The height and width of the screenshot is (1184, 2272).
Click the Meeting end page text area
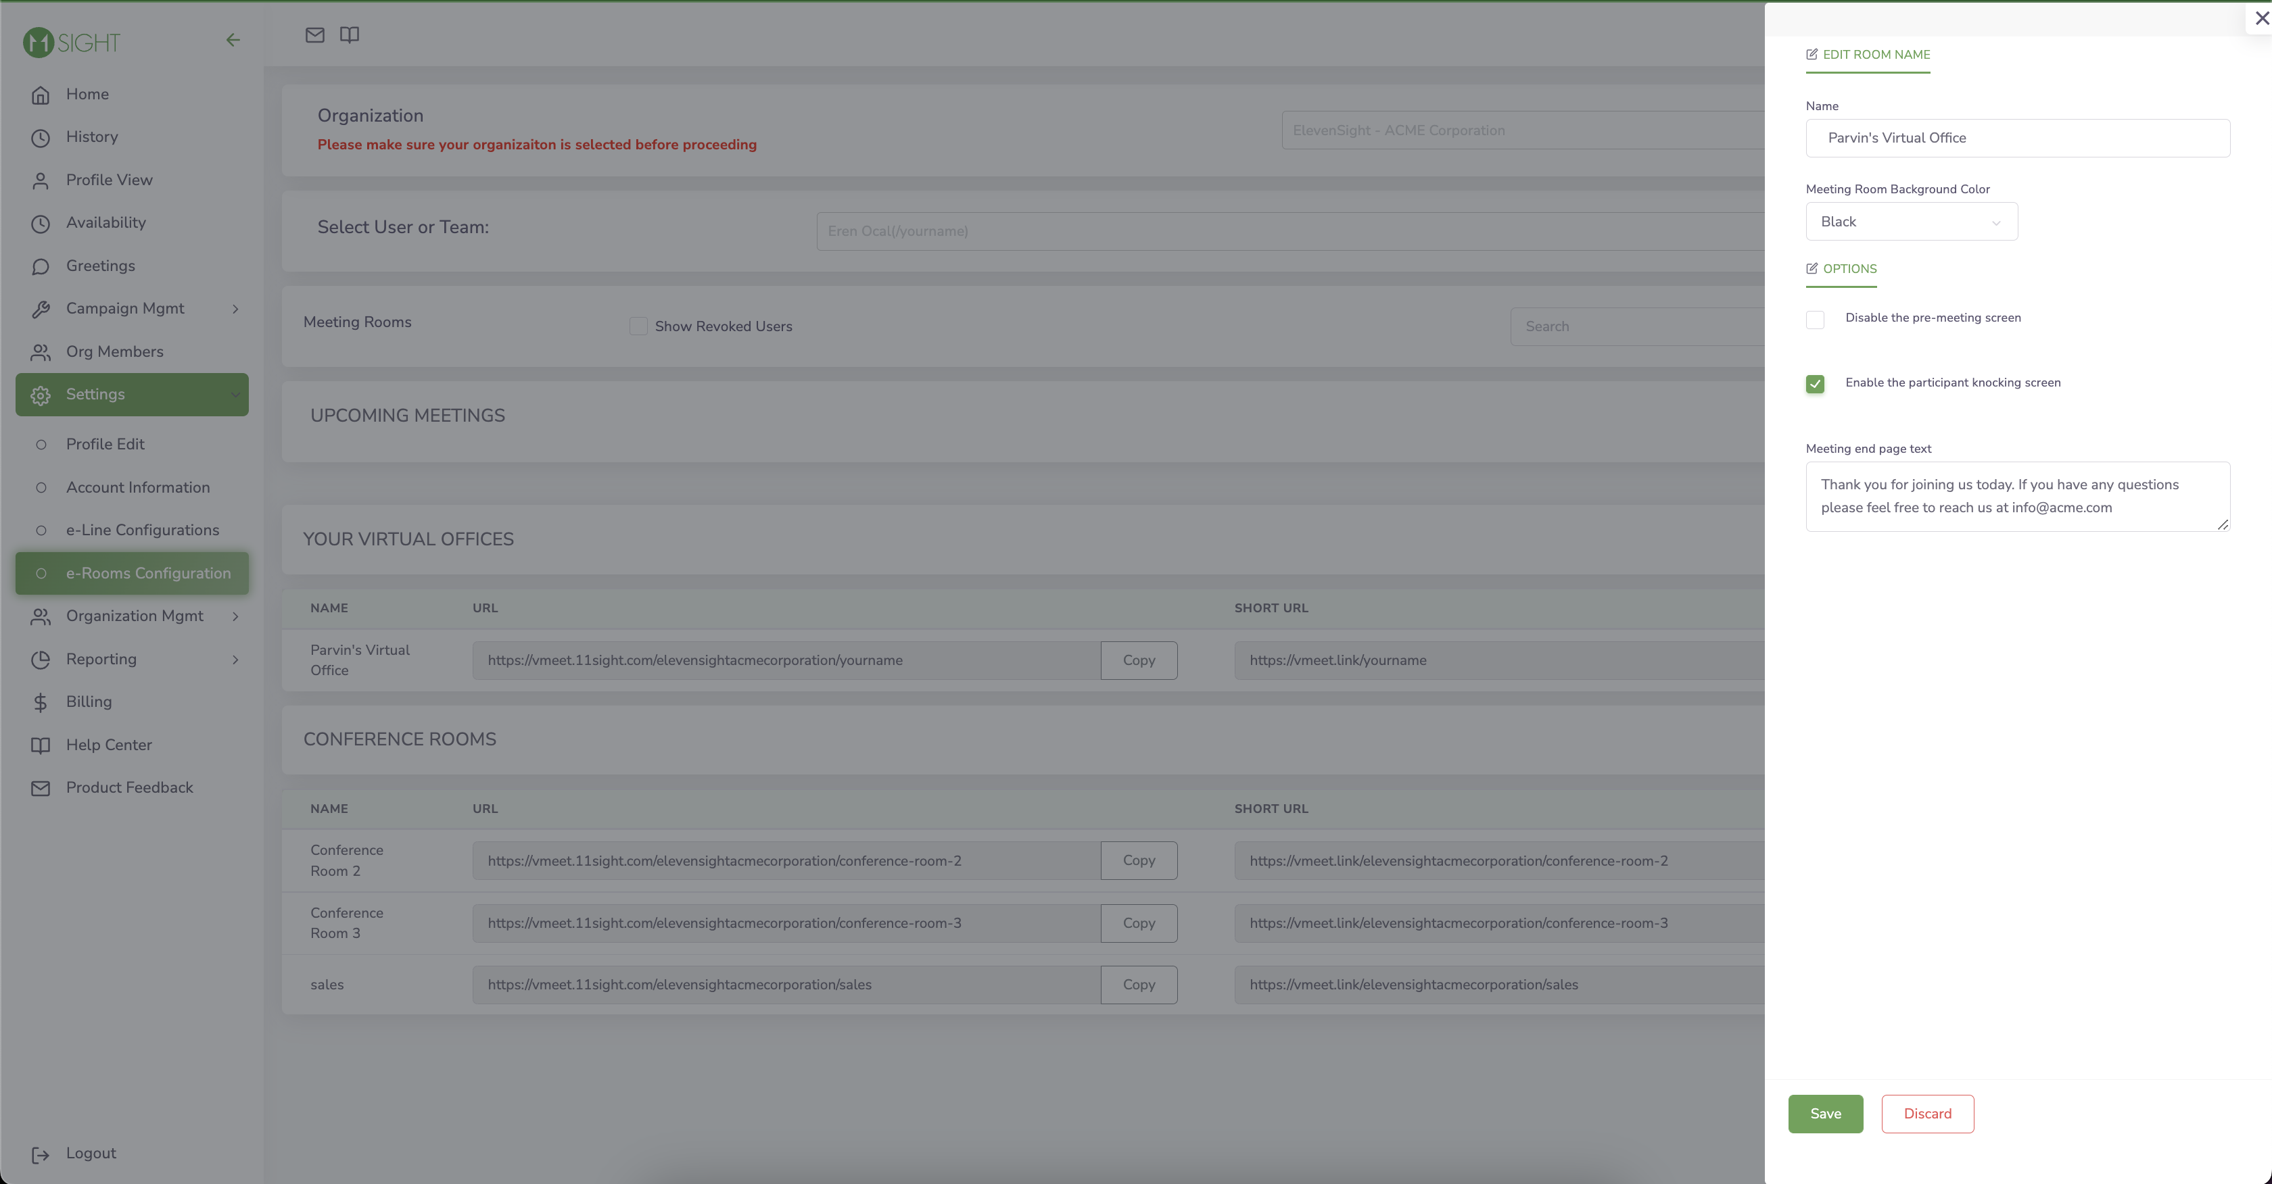pyautogui.click(x=2017, y=496)
